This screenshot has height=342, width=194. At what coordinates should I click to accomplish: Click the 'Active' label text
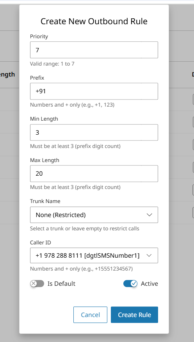pos(150,283)
